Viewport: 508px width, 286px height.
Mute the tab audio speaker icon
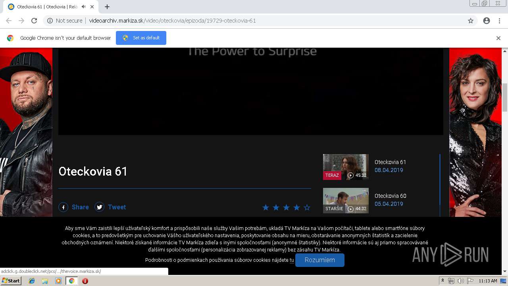[84, 7]
